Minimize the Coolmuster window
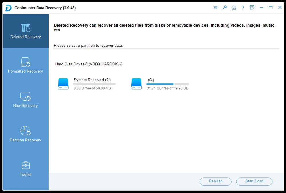The image size is (286, 193). (x=262, y=8)
